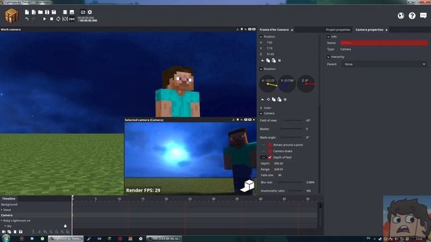Click the Mine-imator workbench logo
This screenshot has height=242, width=431.
(x=11, y=15)
